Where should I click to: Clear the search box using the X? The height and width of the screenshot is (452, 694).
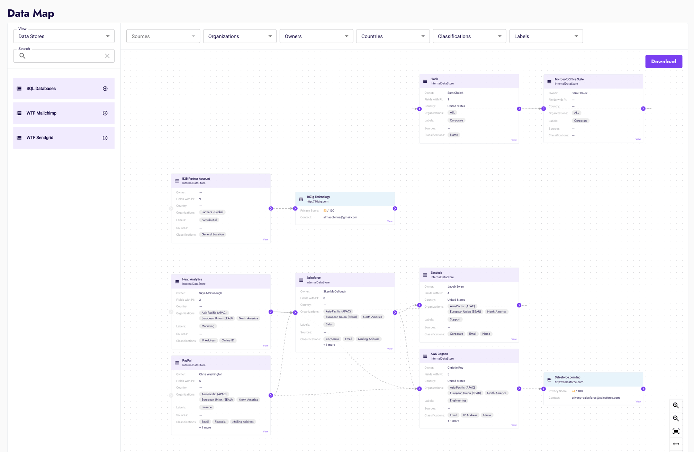(x=107, y=56)
